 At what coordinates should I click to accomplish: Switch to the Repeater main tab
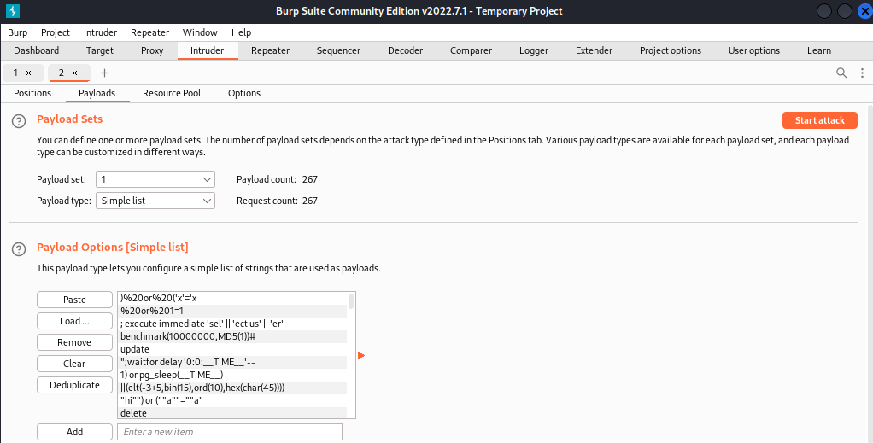270,50
